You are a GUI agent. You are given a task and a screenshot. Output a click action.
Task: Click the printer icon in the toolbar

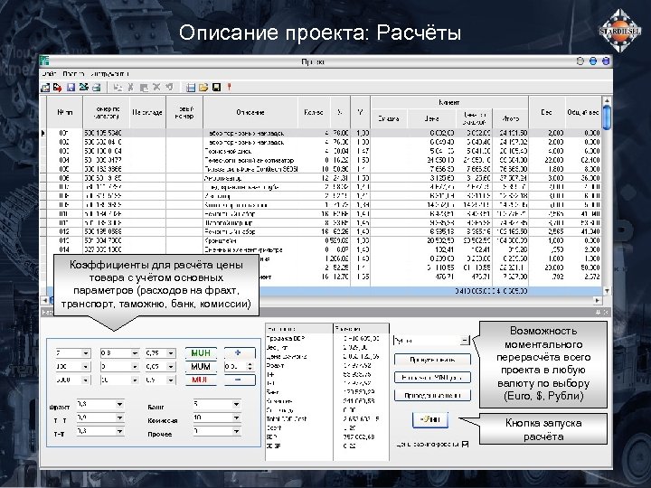pyautogui.click(x=97, y=88)
